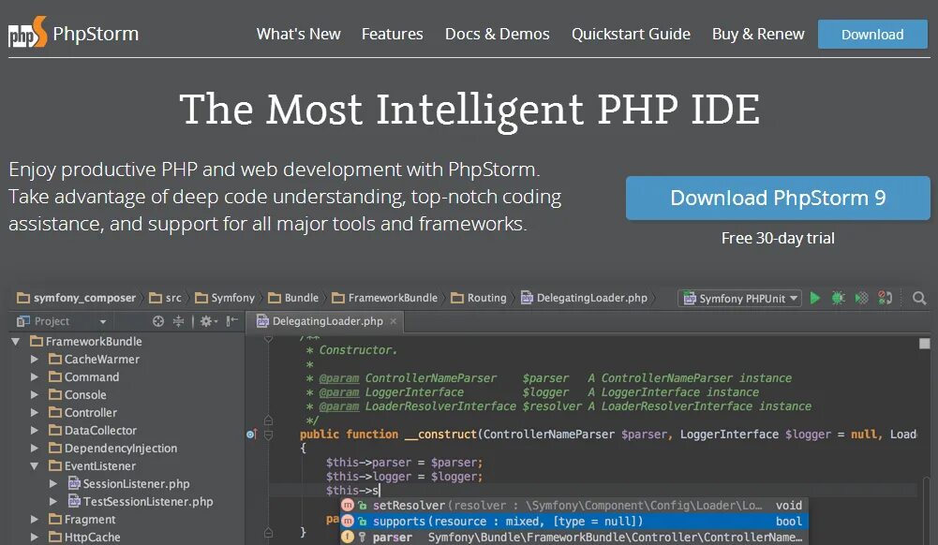The image size is (938, 545).
Task: Click the Download button in the header
Action: [x=872, y=34]
